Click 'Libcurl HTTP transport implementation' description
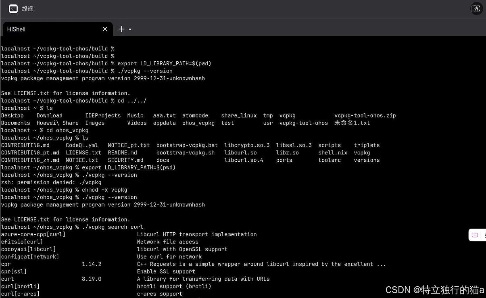Screen dimensions: 486x298 point(197,234)
